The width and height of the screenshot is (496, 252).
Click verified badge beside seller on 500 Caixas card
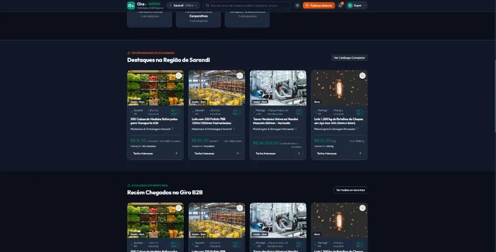pos(173,129)
